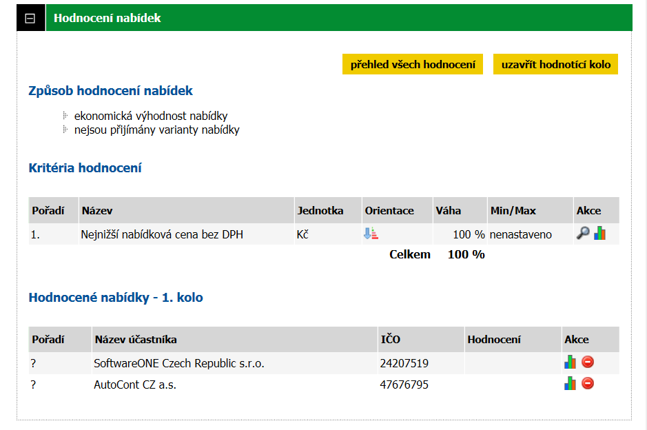The width and height of the screenshot is (647, 430).
Task: Click the Hodnocené nabídky - 1. kolo heading
Action: [116, 298]
